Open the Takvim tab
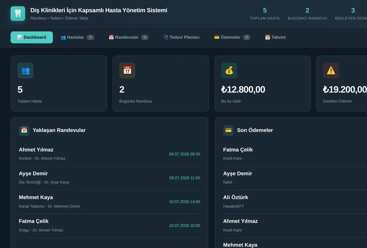Viewport: 367px width, 248px height. 276,37
